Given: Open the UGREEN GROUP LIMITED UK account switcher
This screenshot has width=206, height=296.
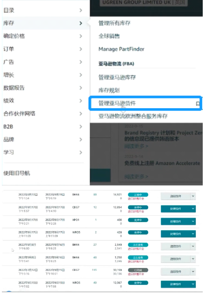Looking at the screenshot, I should coord(144,3).
